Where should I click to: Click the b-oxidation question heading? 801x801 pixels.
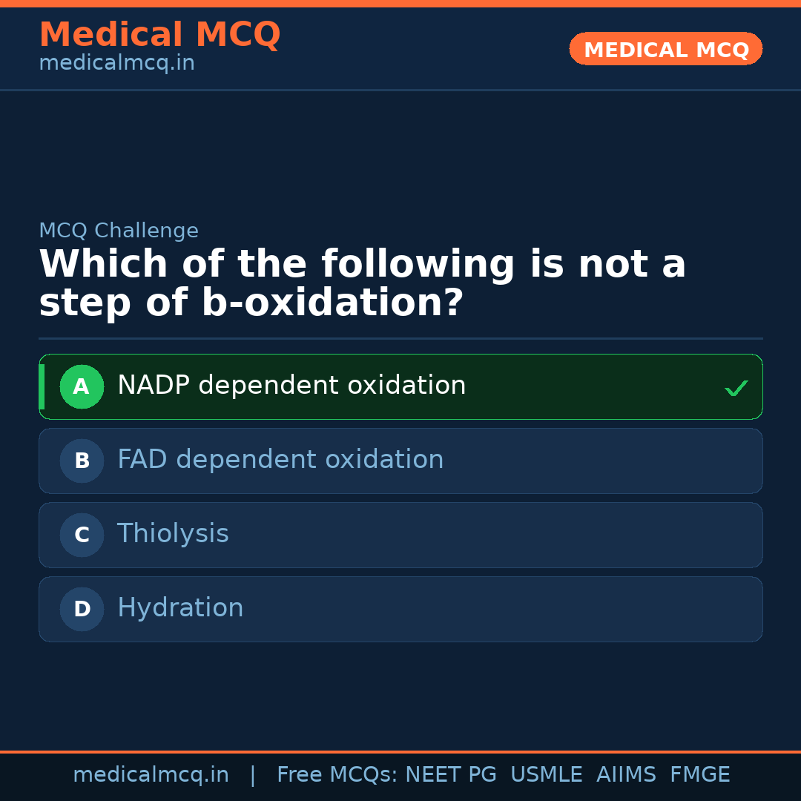[362, 284]
